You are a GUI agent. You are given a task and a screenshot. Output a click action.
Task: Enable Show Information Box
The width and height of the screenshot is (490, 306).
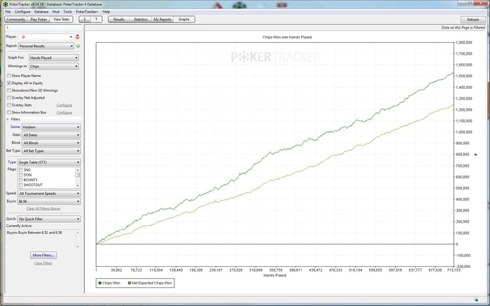coord(9,113)
